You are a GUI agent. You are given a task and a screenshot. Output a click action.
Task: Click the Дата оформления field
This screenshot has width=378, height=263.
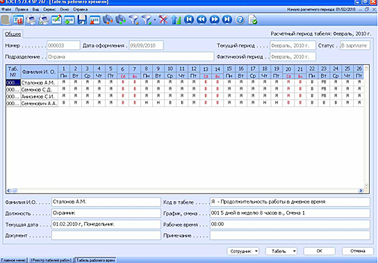coord(146,45)
